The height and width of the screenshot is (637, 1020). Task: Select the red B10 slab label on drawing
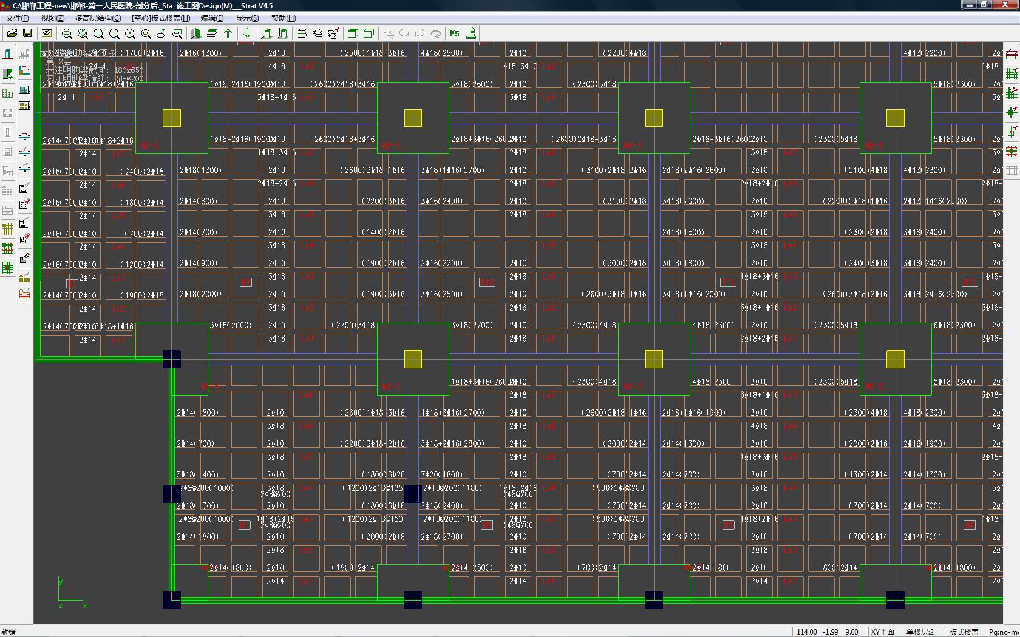(x=487, y=282)
